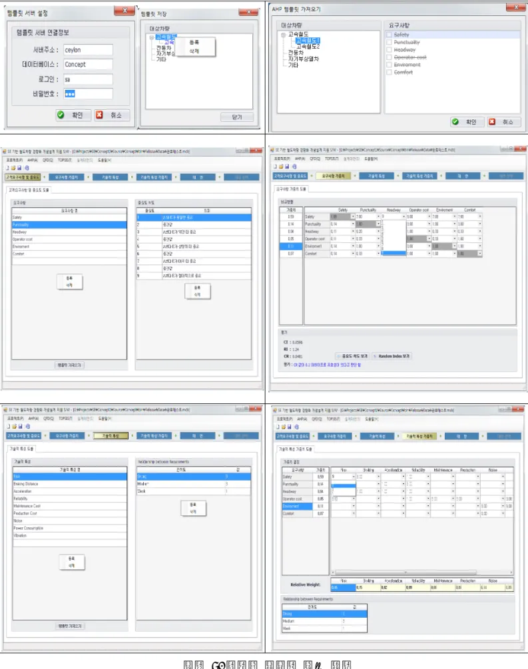Screen dimensions: 528x669
Task: Click Save disk icon in 기술적 특성 가중치 도출 window
Action: tap(290, 427)
